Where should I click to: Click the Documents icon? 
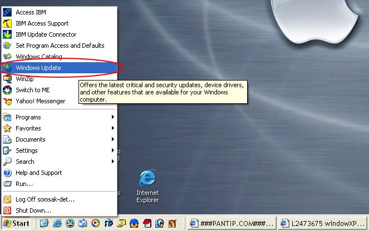7,139
